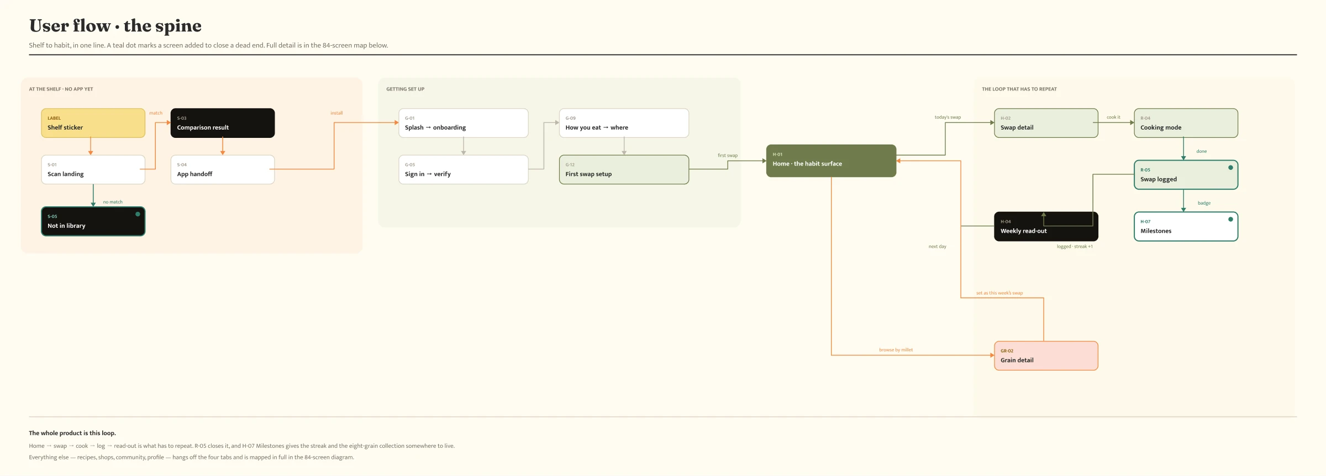Click the subtitle starting 'Shelf to habit'
The width and height of the screenshot is (1326, 476).
(x=208, y=45)
